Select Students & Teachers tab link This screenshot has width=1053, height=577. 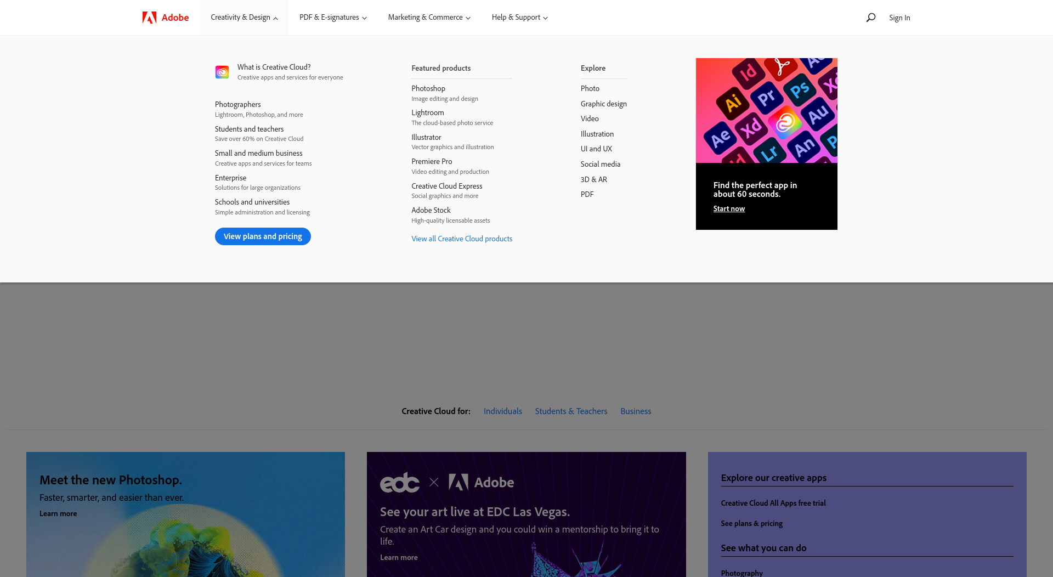pyautogui.click(x=571, y=411)
